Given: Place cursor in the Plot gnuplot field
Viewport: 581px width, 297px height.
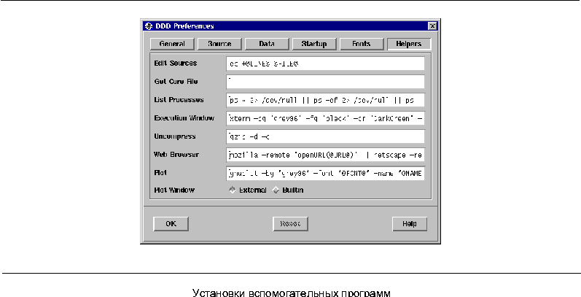Looking at the screenshot, I should click(x=325, y=173).
